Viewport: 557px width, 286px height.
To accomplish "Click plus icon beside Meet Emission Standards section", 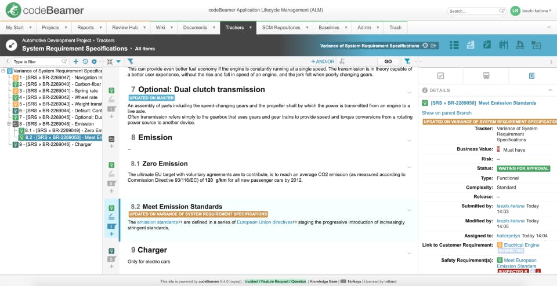I will (x=111, y=234).
